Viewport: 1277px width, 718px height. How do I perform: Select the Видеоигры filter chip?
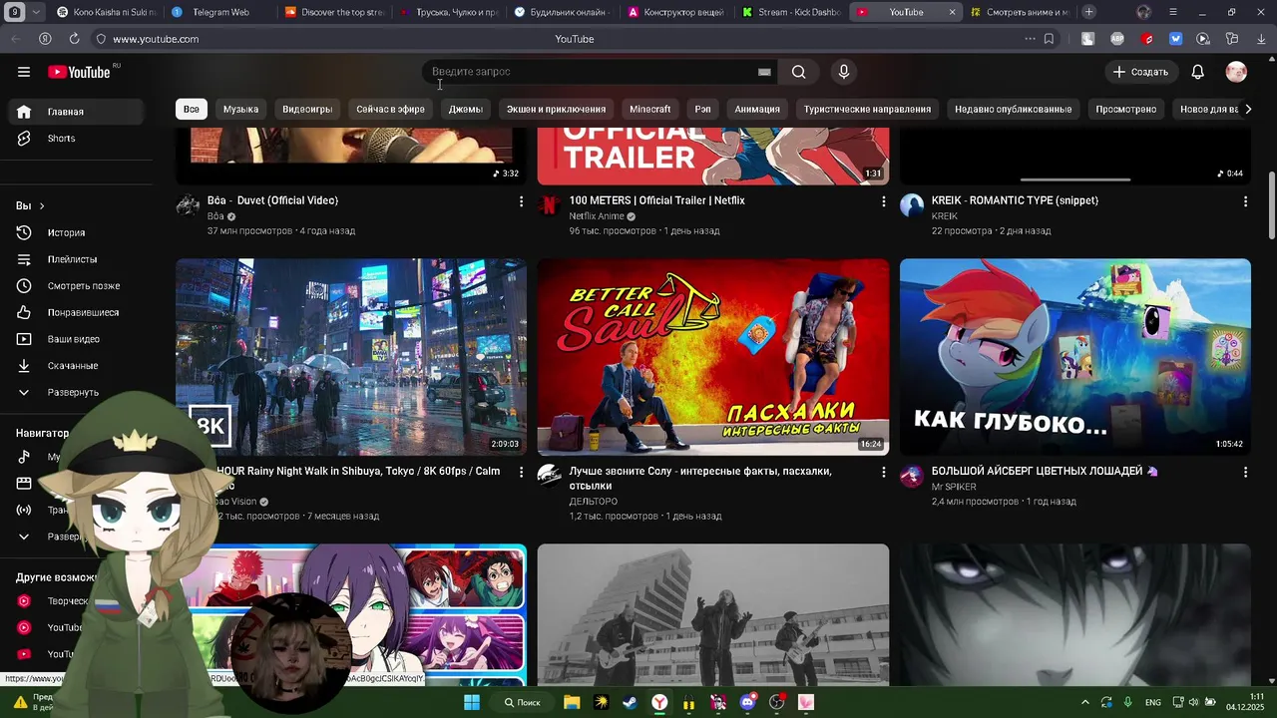[307, 109]
